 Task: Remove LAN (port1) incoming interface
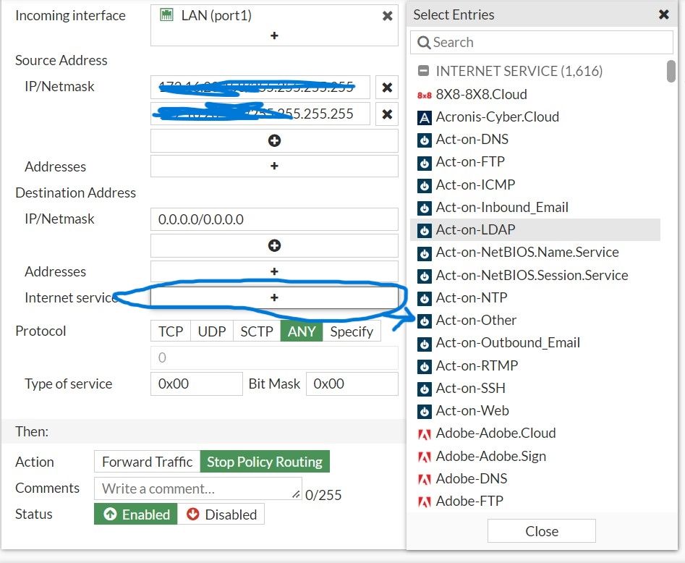pos(387,16)
